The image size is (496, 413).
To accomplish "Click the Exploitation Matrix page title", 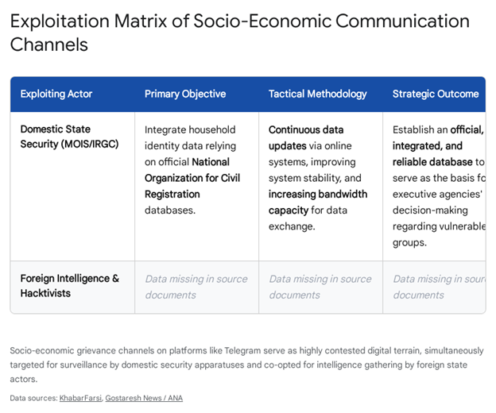I will (x=240, y=32).
